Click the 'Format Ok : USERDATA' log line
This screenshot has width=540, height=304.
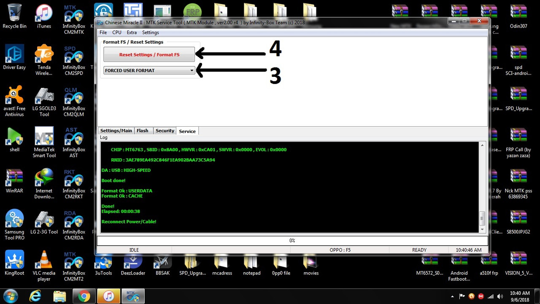[127, 191]
